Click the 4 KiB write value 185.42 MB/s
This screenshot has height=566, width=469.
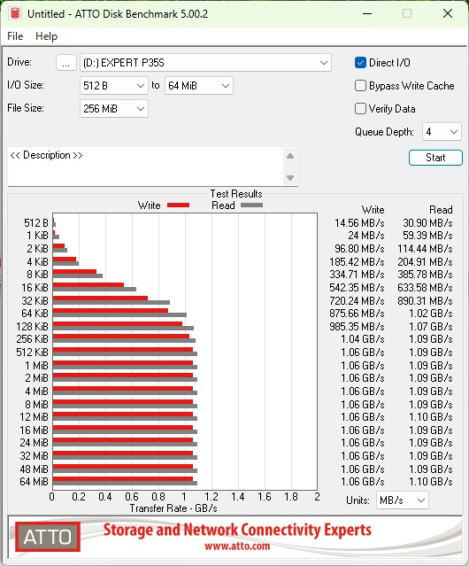[x=357, y=261]
